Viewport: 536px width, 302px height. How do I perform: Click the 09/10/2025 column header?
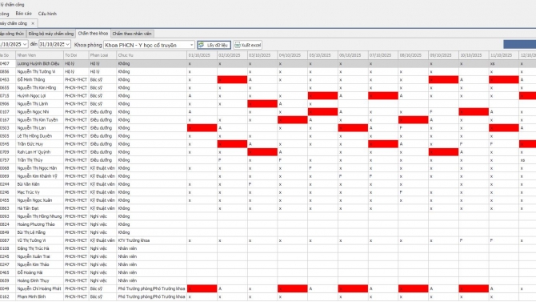pyautogui.click(x=443, y=55)
